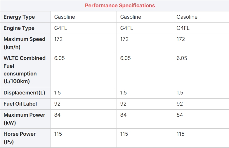The height and width of the screenshot is (148, 229).
Task: Click the Engine Type row label
Action: (x=19, y=28)
